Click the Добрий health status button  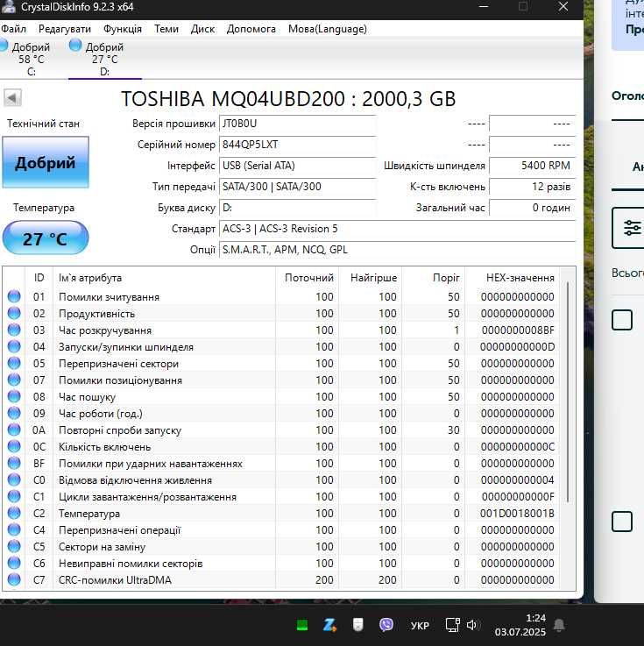pos(46,162)
